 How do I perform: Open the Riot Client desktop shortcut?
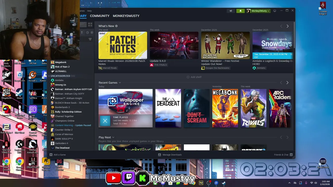coord(20,128)
